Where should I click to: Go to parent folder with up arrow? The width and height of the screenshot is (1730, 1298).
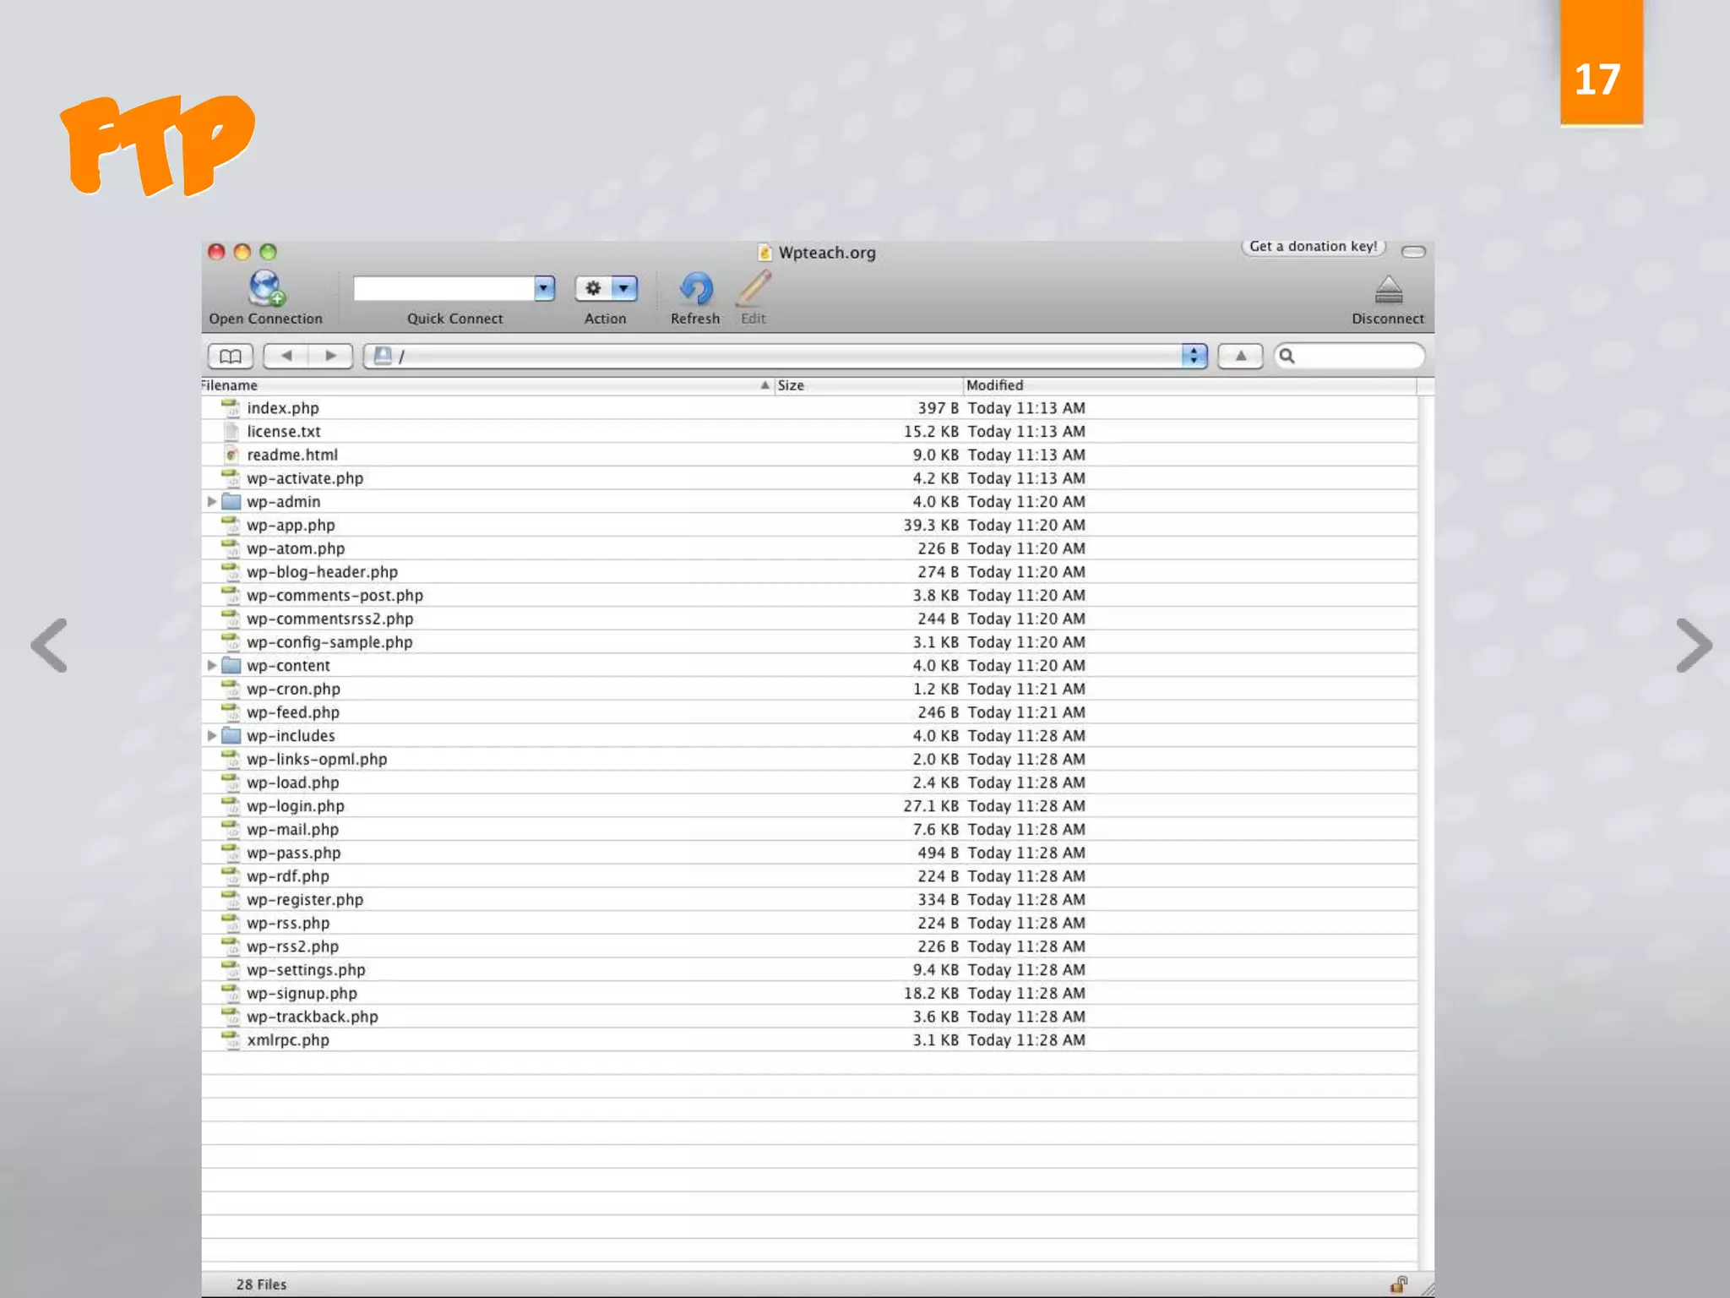(1240, 356)
